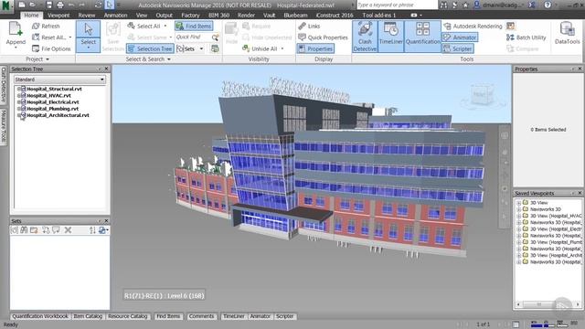This screenshot has width=585, height=329.
Task: Expand Hospital_HVAC.rvt tree node
Action: (18, 95)
